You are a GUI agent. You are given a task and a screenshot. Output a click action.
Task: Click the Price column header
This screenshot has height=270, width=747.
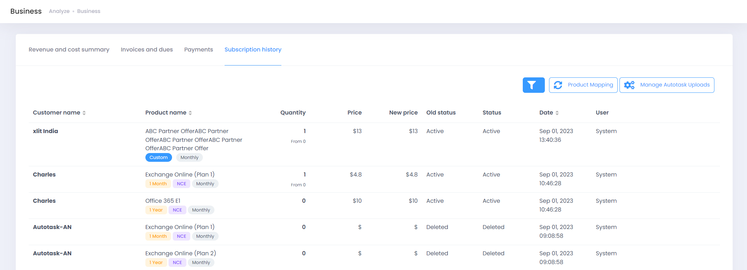355,113
